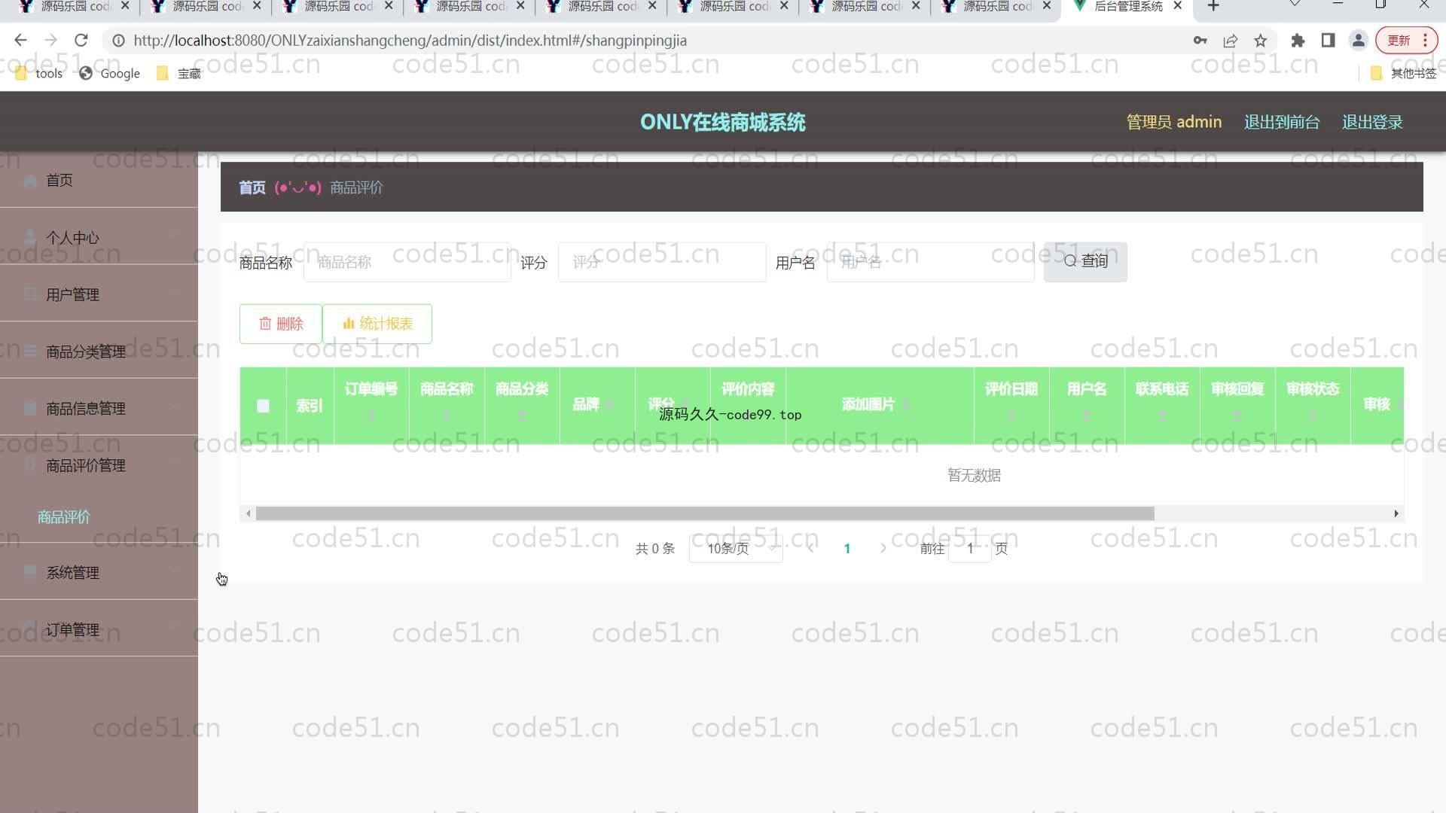The height and width of the screenshot is (813, 1446).
Task: Open the tools bookmark folder
Action: click(x=38, y=73)
